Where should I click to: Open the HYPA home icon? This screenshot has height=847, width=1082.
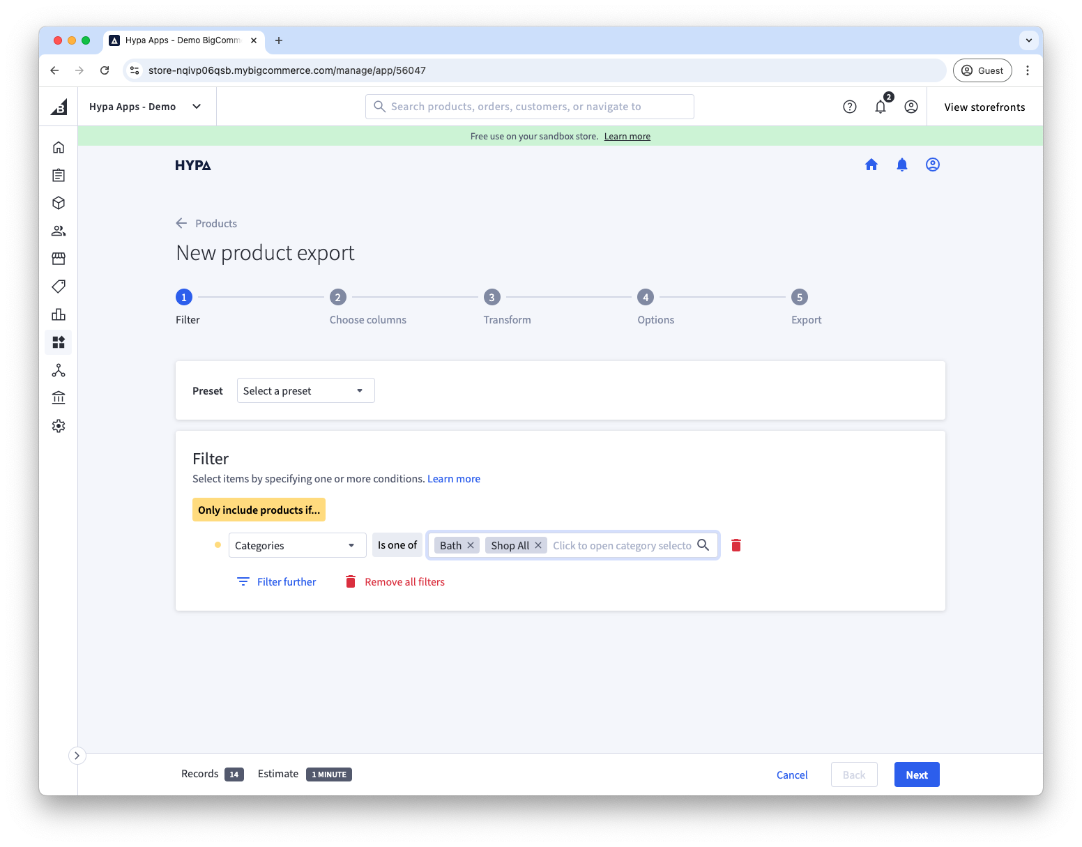(871, 165)
